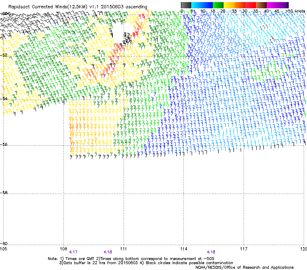
Task: Click the '-58' latitude axis label
Action: pyautogui.click(x=4, y=193)
